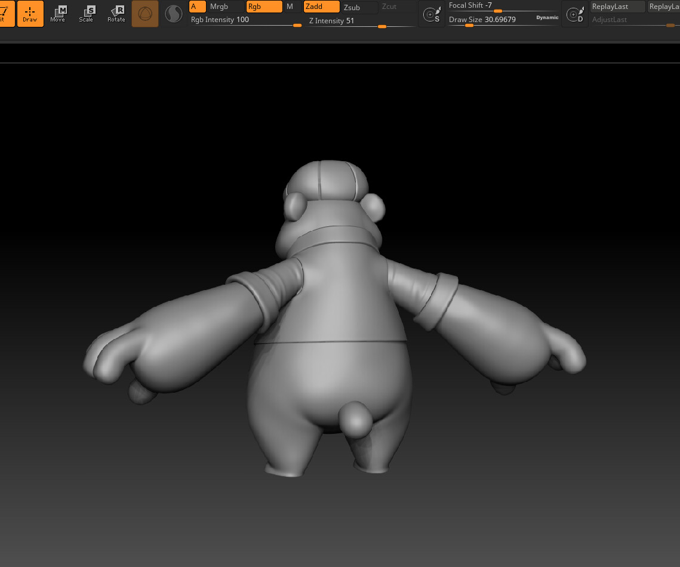
Task: Adjust the Rgb Intensity slider
Action: (246, 20)
